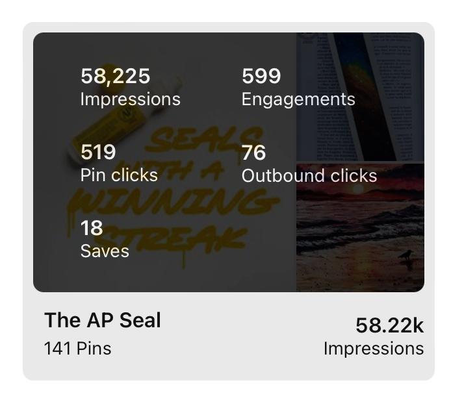Select the Outbound clicks label
The width and height of the screenshot is (451, 400).
point(309,176)
